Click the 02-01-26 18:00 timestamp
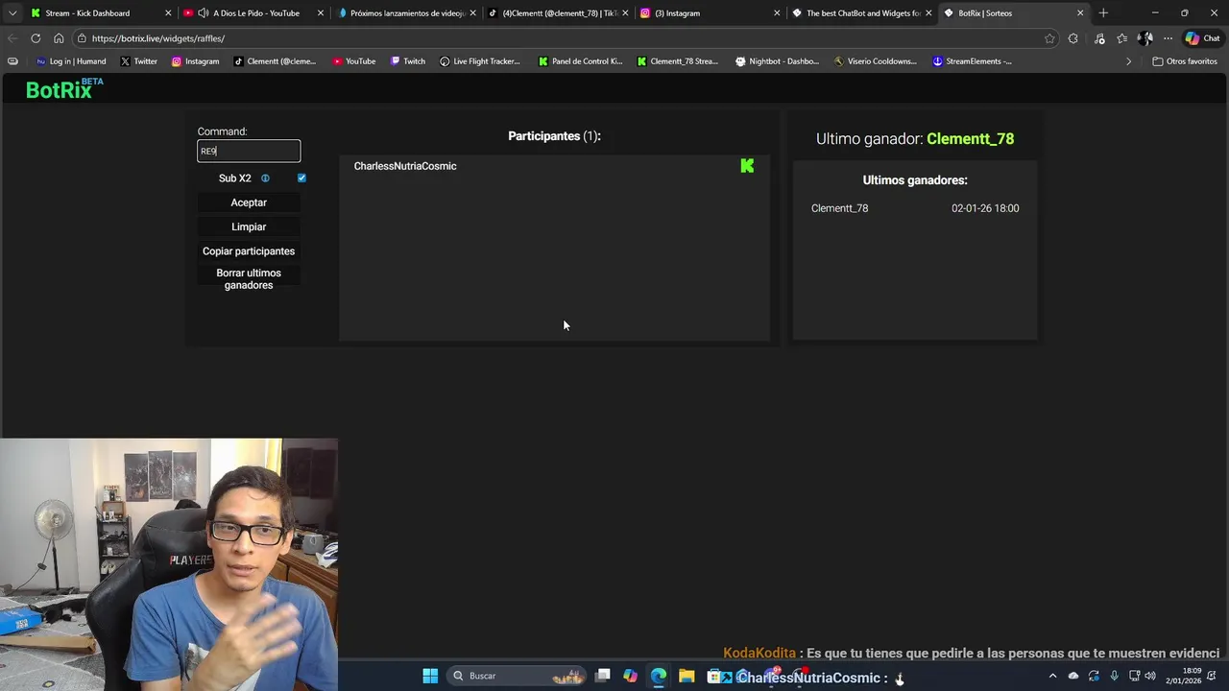The height and width of the screenshot is (691, 1229). 985,208
